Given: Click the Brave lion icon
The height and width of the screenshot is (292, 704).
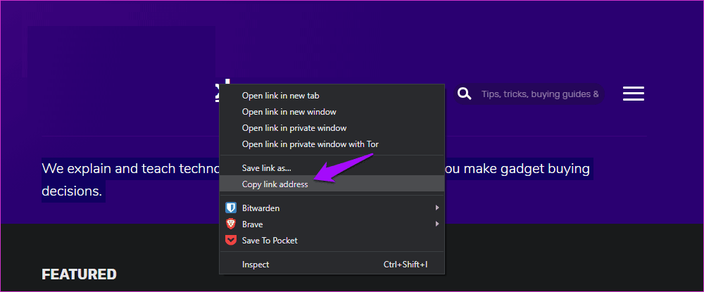Looking at the screenshot, I should click(230, 224).
